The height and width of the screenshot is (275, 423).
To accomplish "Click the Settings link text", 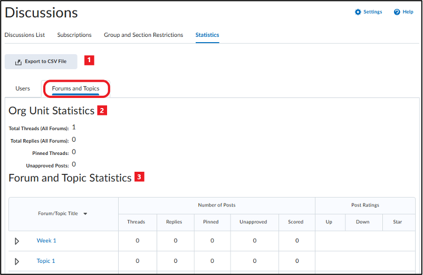I will (372, 12).
